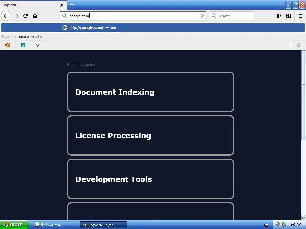
Task: Close the Edge.com tab
Action: (62, 5)
